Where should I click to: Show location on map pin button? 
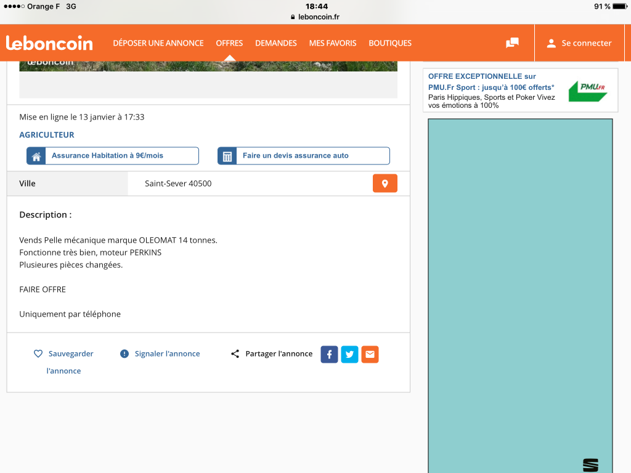click(x=385, y=184)
